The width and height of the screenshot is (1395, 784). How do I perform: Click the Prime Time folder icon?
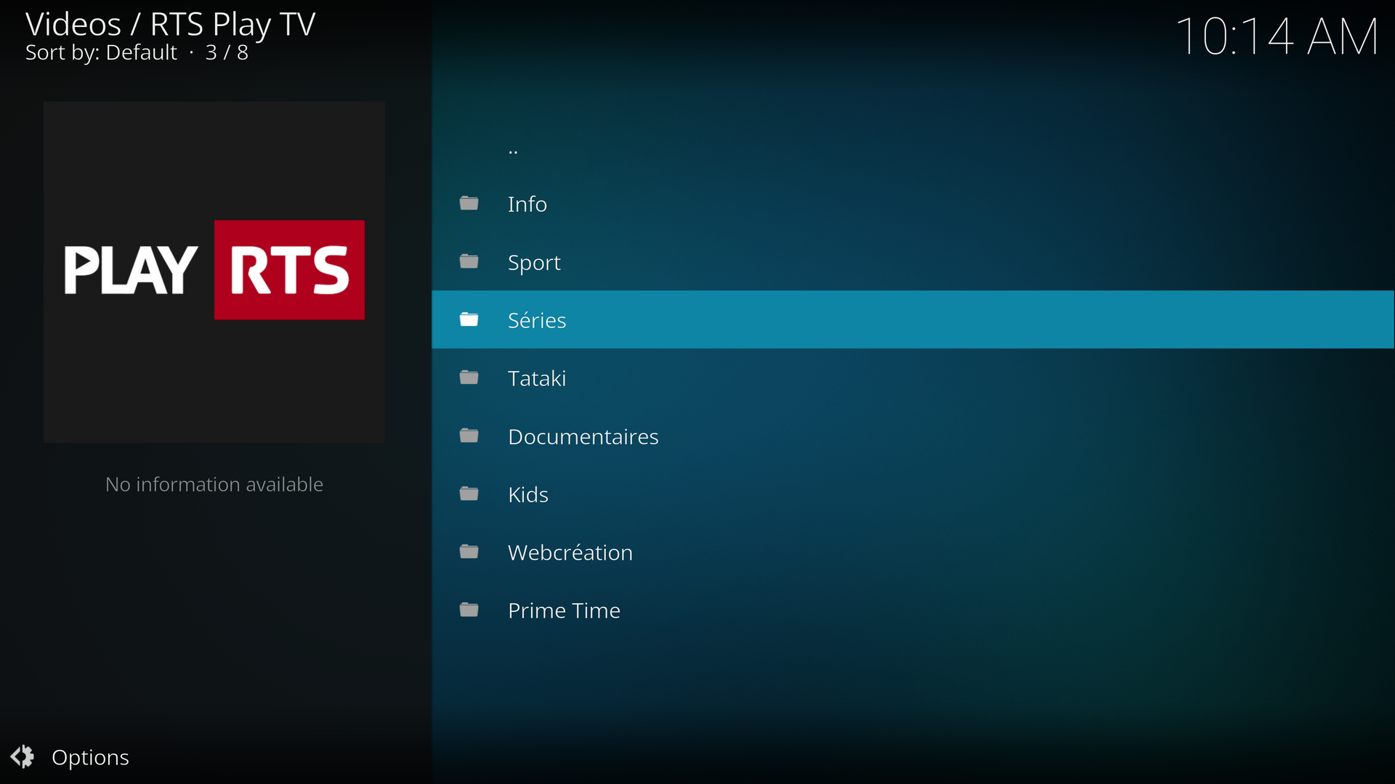point(469,610)
